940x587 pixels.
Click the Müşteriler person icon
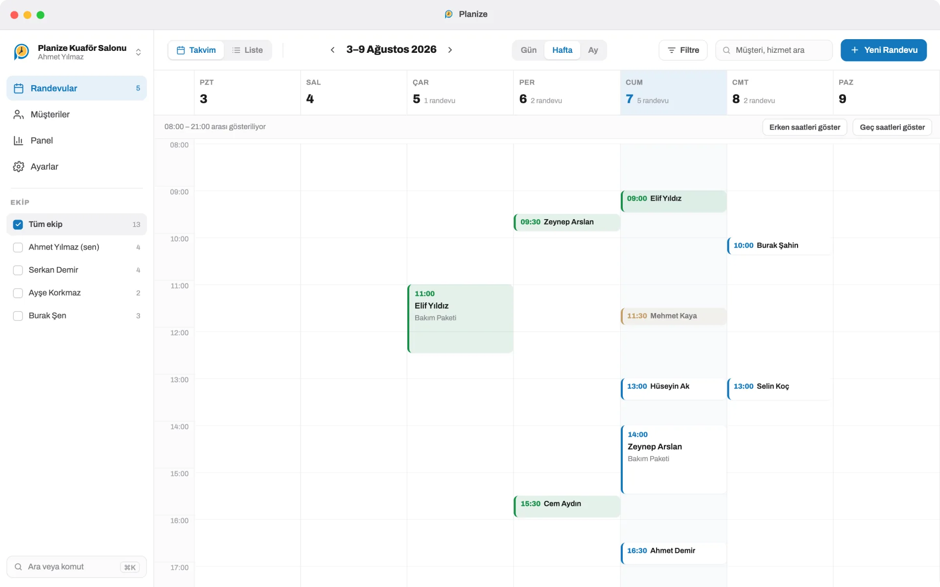point(19,114)
